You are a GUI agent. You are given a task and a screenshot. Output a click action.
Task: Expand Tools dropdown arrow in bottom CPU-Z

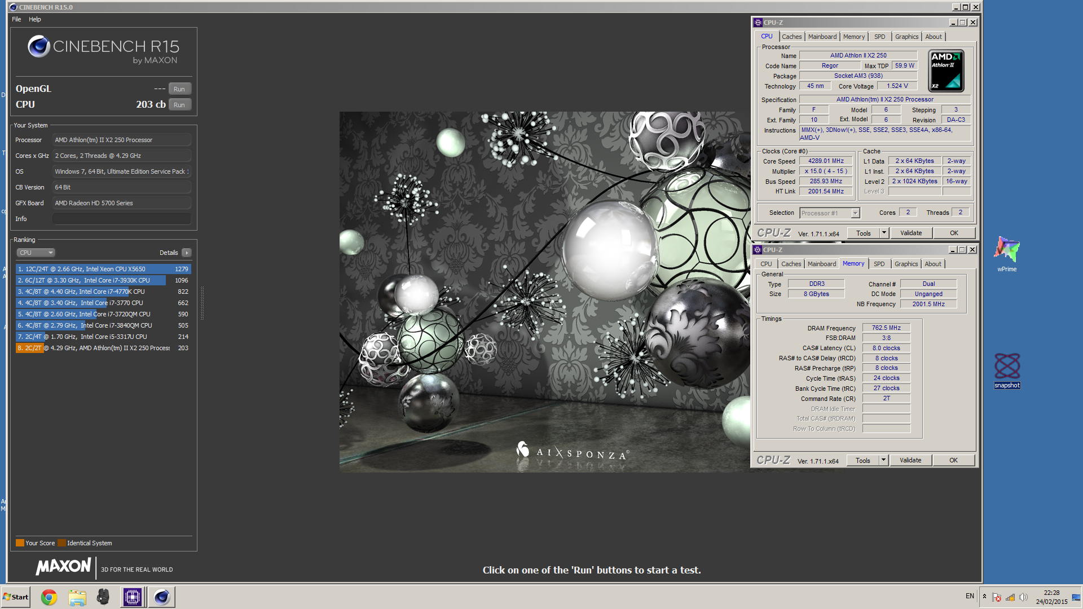pyautogui.click(x=883, y=461)
